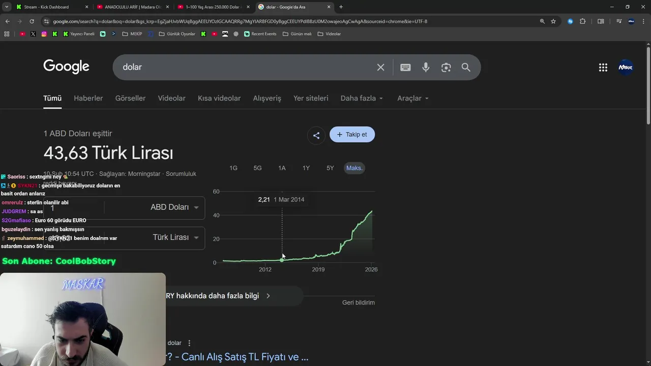Share the currency converter result
The width and height of the screenshot is (651, 366).
(x=316, y=135)
